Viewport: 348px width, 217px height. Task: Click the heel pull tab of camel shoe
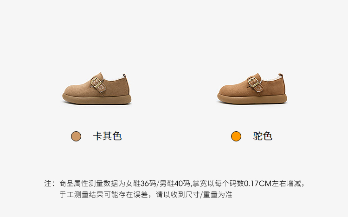coord(281,75)
